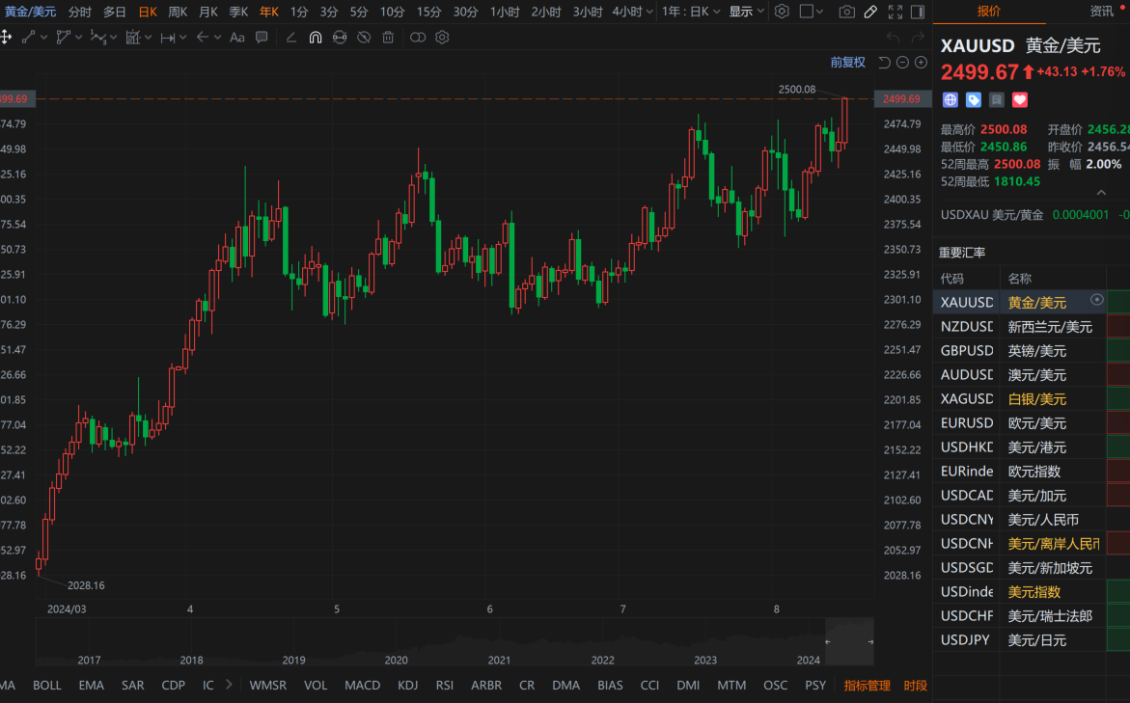
Task: Click the 前复权 adjustment link
Action: click(847, 63)
